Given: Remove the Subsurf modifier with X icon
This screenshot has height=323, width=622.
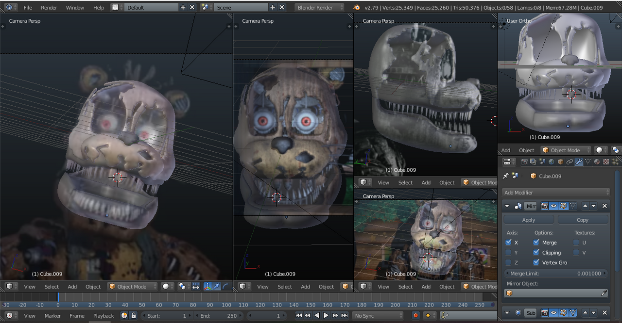Looking at the screenshot, I should pyautogui.click(x=605, y=313).
